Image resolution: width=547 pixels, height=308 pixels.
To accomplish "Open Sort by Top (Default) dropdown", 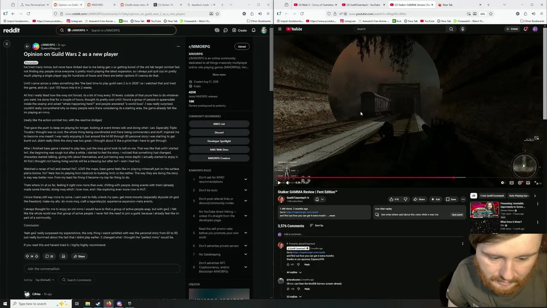I will (x=45, y=280).
